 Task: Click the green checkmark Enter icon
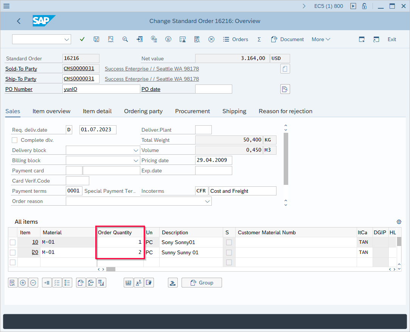click(82, 39)
